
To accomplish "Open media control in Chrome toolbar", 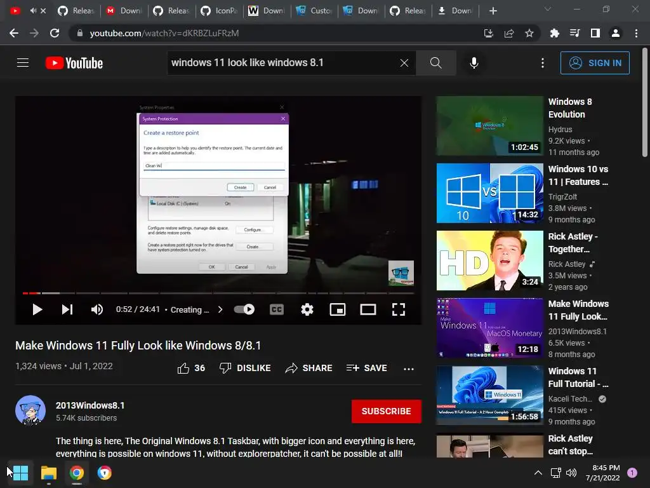I will click(574, 33).
